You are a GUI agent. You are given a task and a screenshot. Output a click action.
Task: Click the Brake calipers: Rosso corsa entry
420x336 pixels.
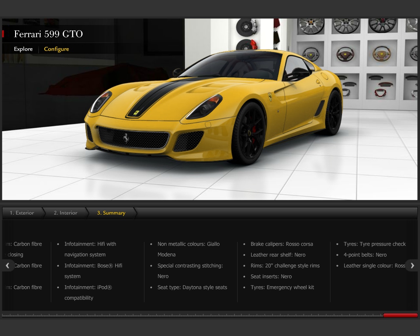pos(282,244)
